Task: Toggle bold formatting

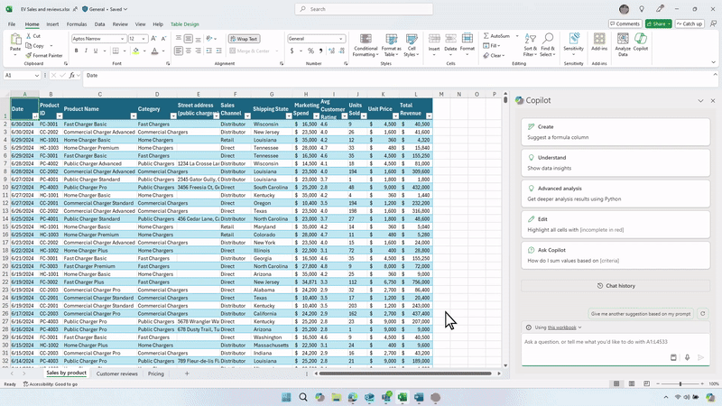Action: (x=76, y=51)
